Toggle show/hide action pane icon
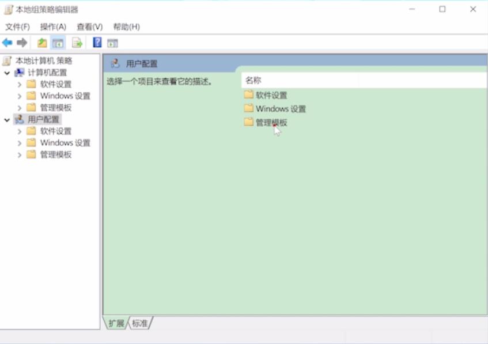 coord(112,43)
